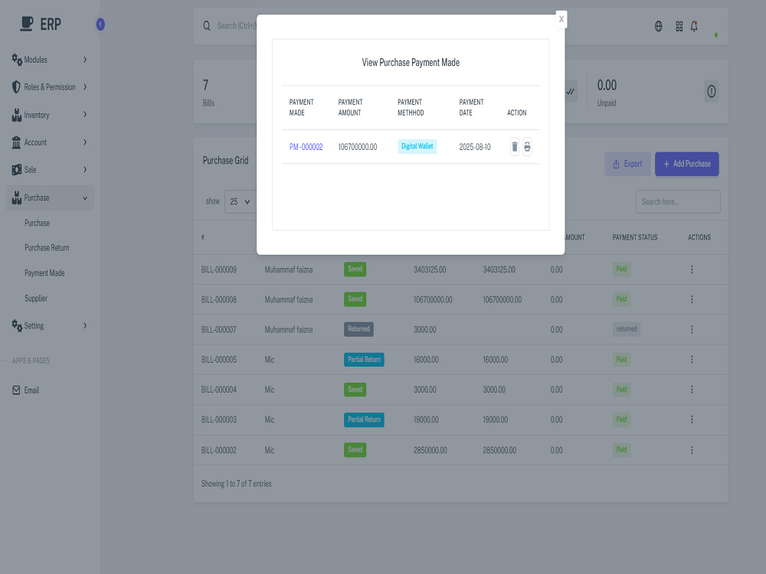
Task: Click the Sale money icon
Action: [17, 170]
